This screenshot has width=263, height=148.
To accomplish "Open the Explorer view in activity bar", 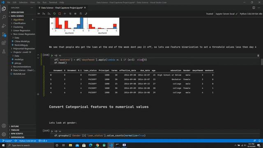I will pyautogui.click(x=4, y=9).
